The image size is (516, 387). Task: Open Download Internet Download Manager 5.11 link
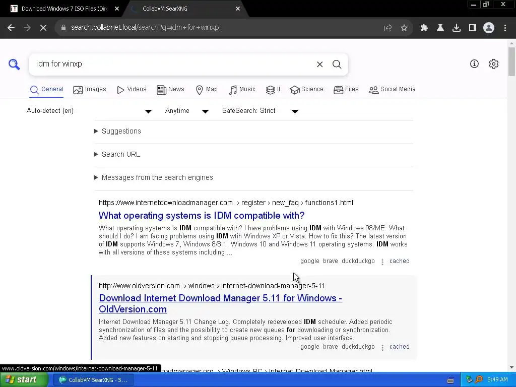[x=220, y=304]
